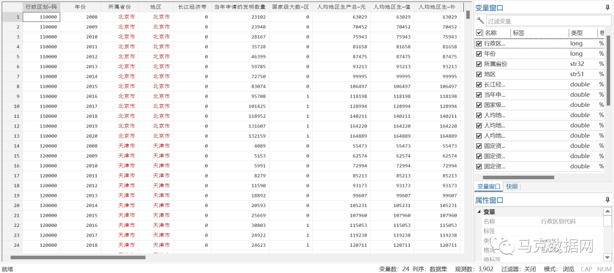Click the NUM indicator in the status bar
The width and height of the screenshot is (614, 273).
pos(604,269)
